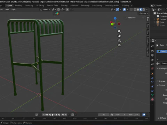Open the View sidebar tab

(148, 32)
